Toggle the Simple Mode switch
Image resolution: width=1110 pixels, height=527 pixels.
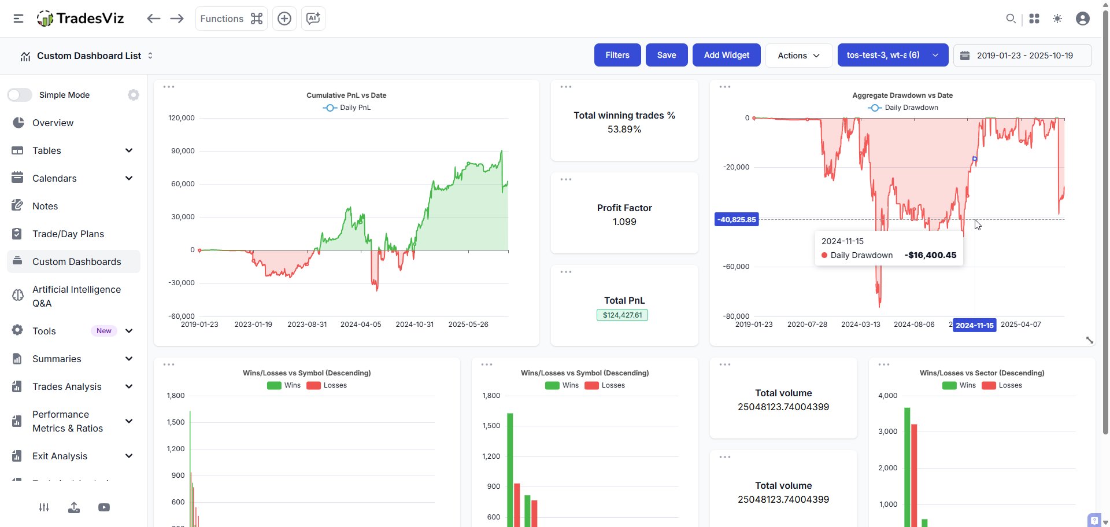[x=20, y=95]
